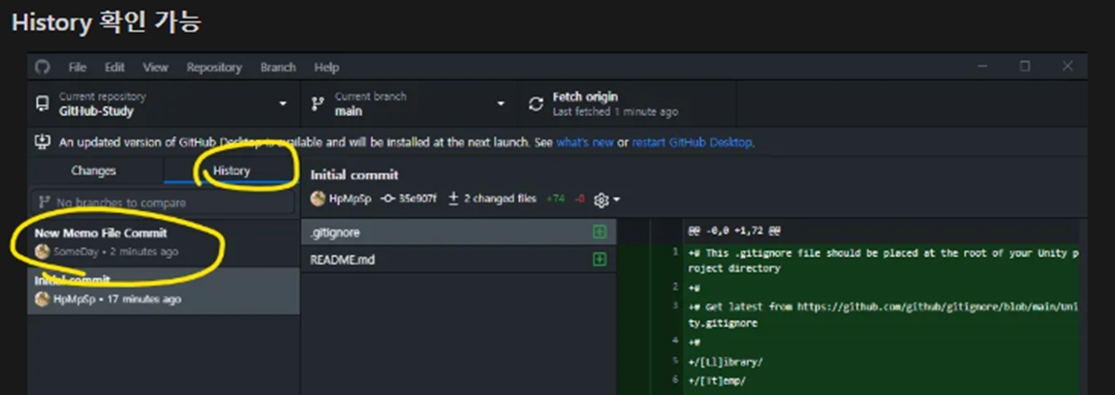Switch to the History tab
1115x395 pixels.
coord(232,170)
